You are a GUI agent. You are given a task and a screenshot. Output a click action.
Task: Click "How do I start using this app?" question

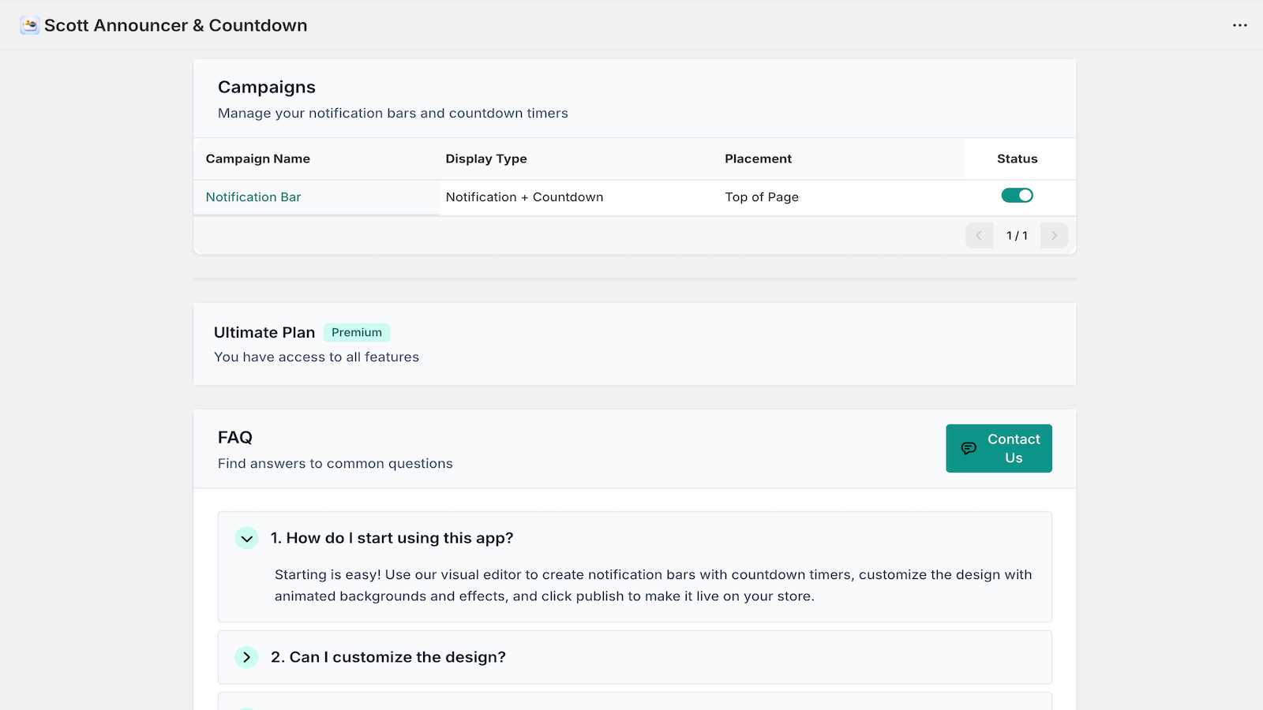point(392,538)
